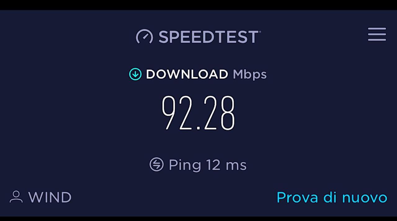Click the ping latency icon
The width and height of the screenshot is (397, 221).
(156, 164)
